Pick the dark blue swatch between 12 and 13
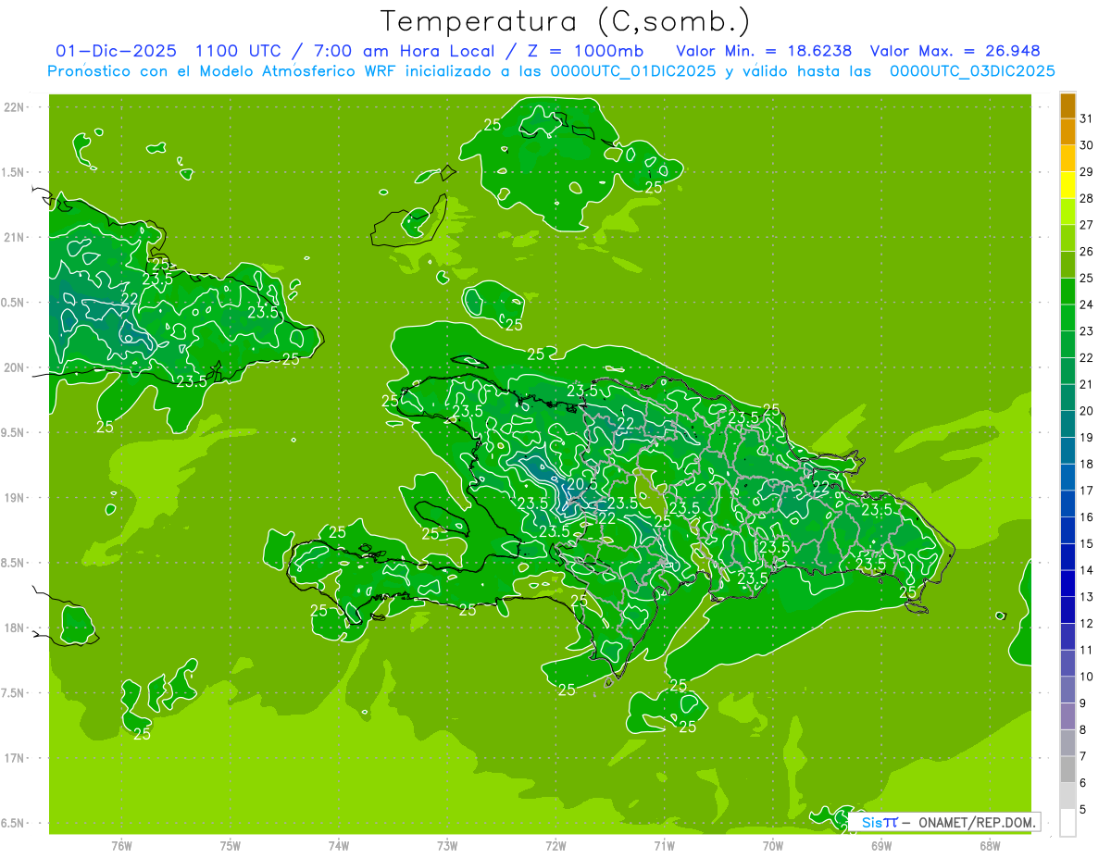This screenshot has width=1111, height=858. pyautogui.click(x=1067, y=610)
